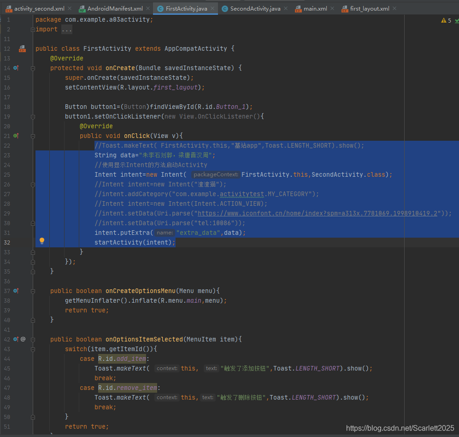This screenshot has height=437, width=459.
Task: Click the @Override annotation on line 13
Action: (x=67, y=58)
